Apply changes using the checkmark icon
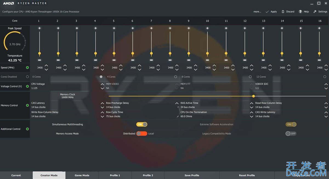This screenshot has width=329, height=179. point(267,12)
